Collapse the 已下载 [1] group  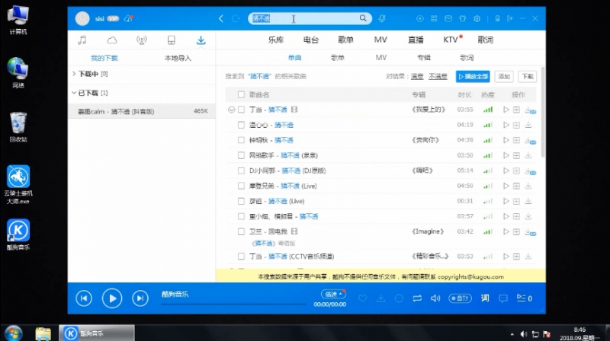pyautogui.click(x=74, y=93)
